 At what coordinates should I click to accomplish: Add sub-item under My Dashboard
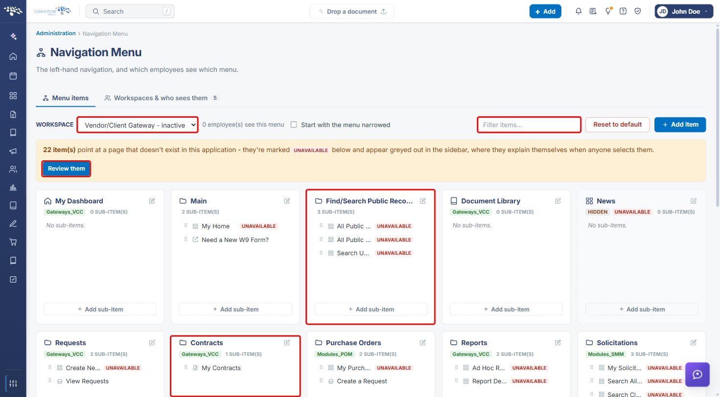click(x=100, y=309)
